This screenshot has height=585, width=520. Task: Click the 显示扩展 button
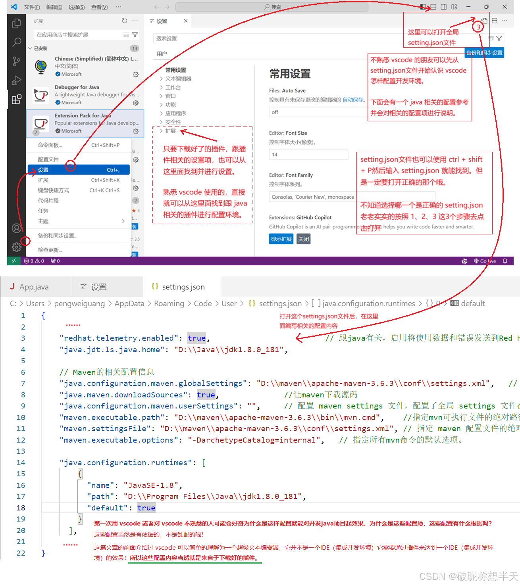click(x=281, y=239)
